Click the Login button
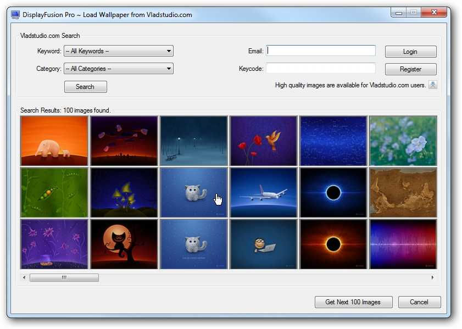This screenshot has height=329, width=462. (410, 52)
